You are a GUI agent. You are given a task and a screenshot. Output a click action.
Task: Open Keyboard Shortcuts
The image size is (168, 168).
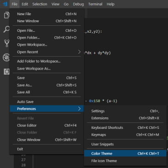coord(125,127)
